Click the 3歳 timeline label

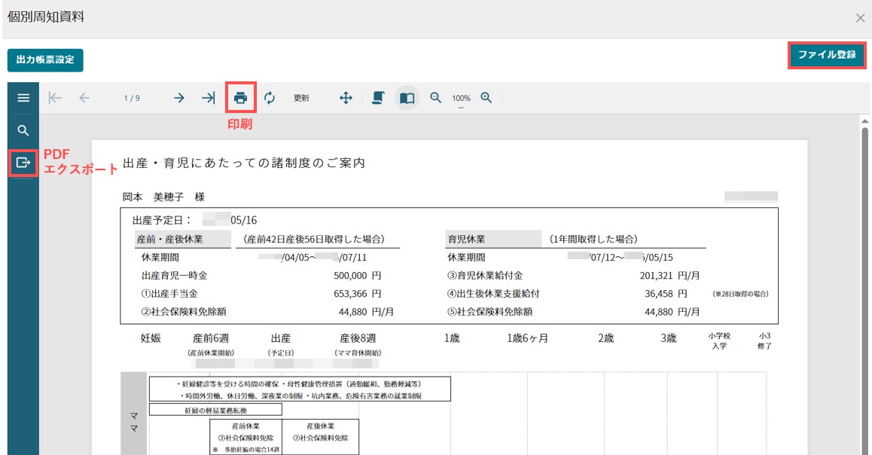669,338
